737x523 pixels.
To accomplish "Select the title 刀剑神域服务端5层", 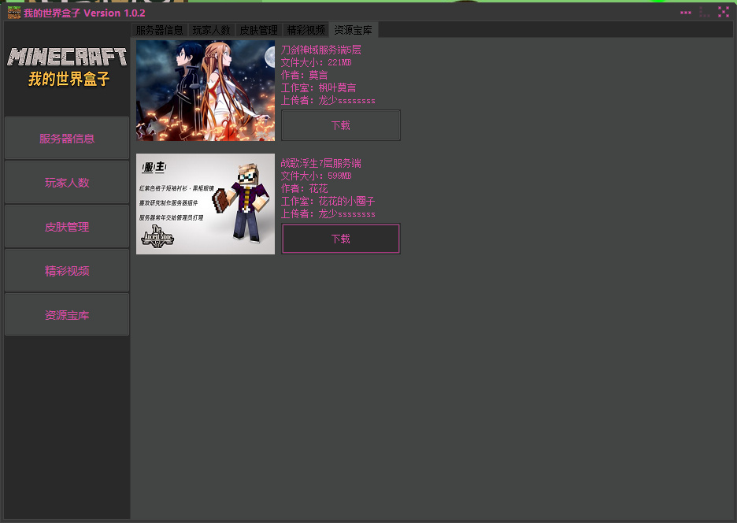I will pos(321,50).
